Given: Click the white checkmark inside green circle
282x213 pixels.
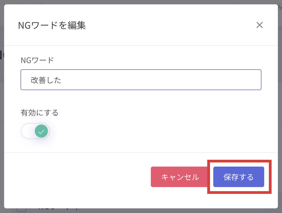Looking at the screenshot, I should pyautogui.click(x=41, y=132).
